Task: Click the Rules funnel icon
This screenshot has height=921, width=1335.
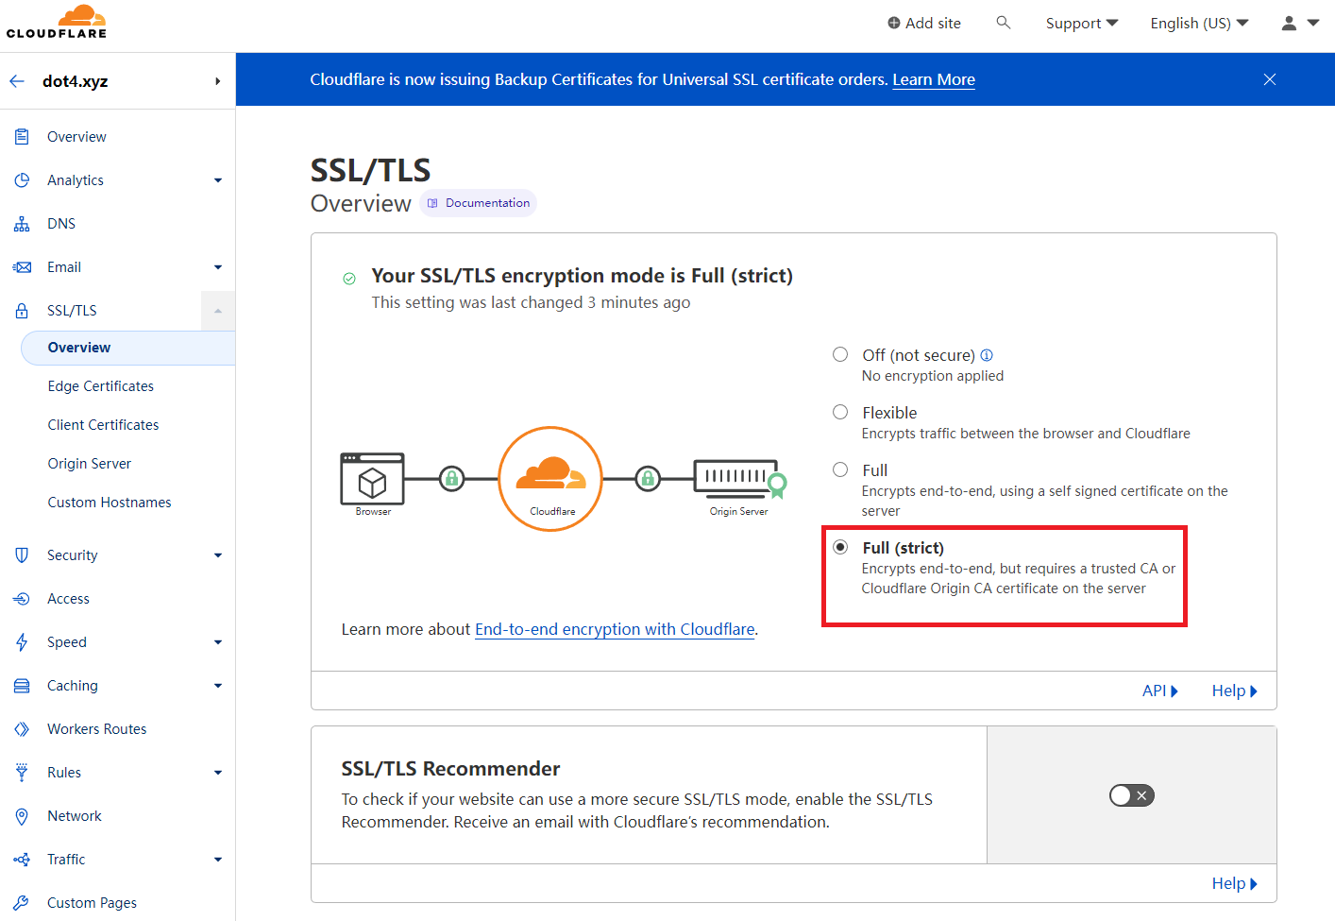Action: [22, 773]
